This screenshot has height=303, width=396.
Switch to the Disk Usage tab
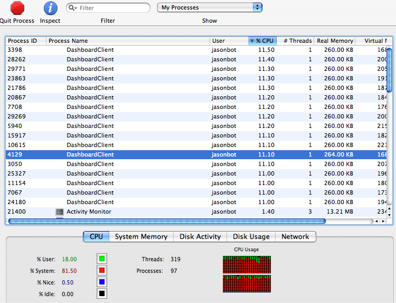(x=251, y=237)
